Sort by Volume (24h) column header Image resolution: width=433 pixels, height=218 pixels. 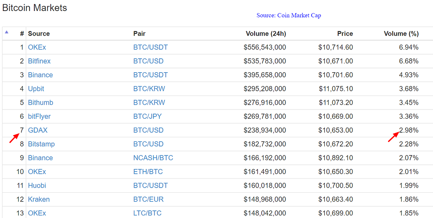266,33
